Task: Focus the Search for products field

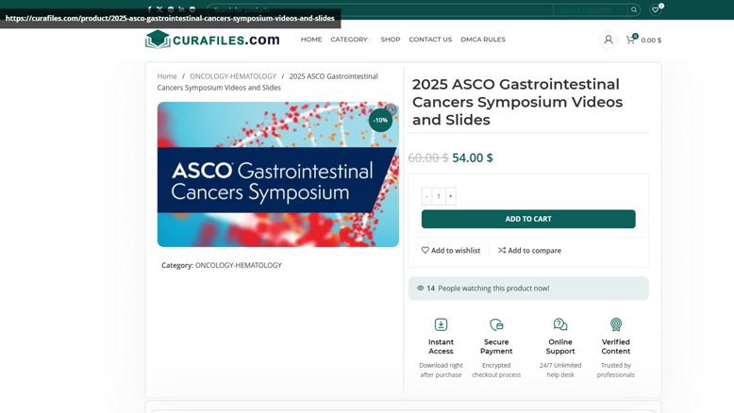Action: [380, 9]
